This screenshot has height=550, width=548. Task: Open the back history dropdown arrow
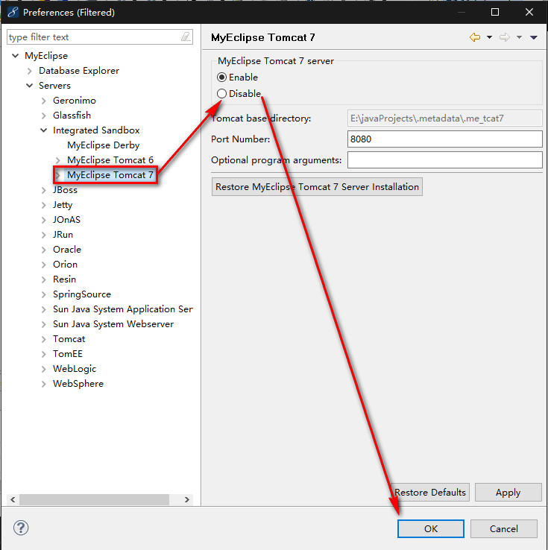(x=489, y=37)
